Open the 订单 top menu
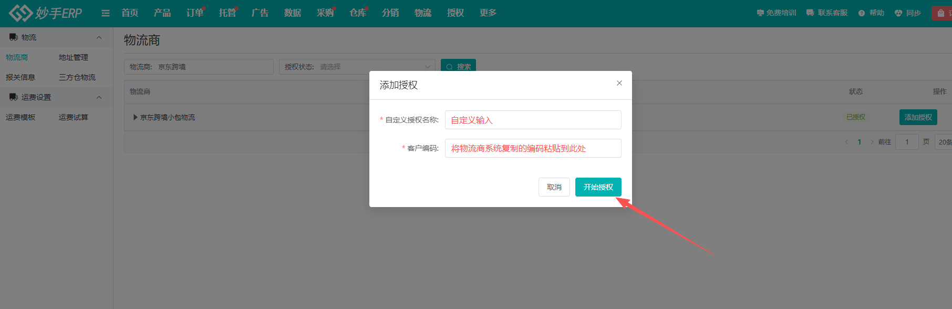This screenshot has height=309, width=952. (194, 13)
